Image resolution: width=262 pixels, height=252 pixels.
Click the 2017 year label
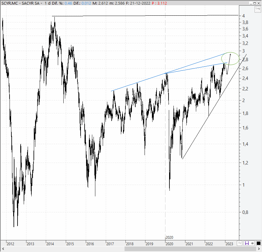(x=110, y=244)
